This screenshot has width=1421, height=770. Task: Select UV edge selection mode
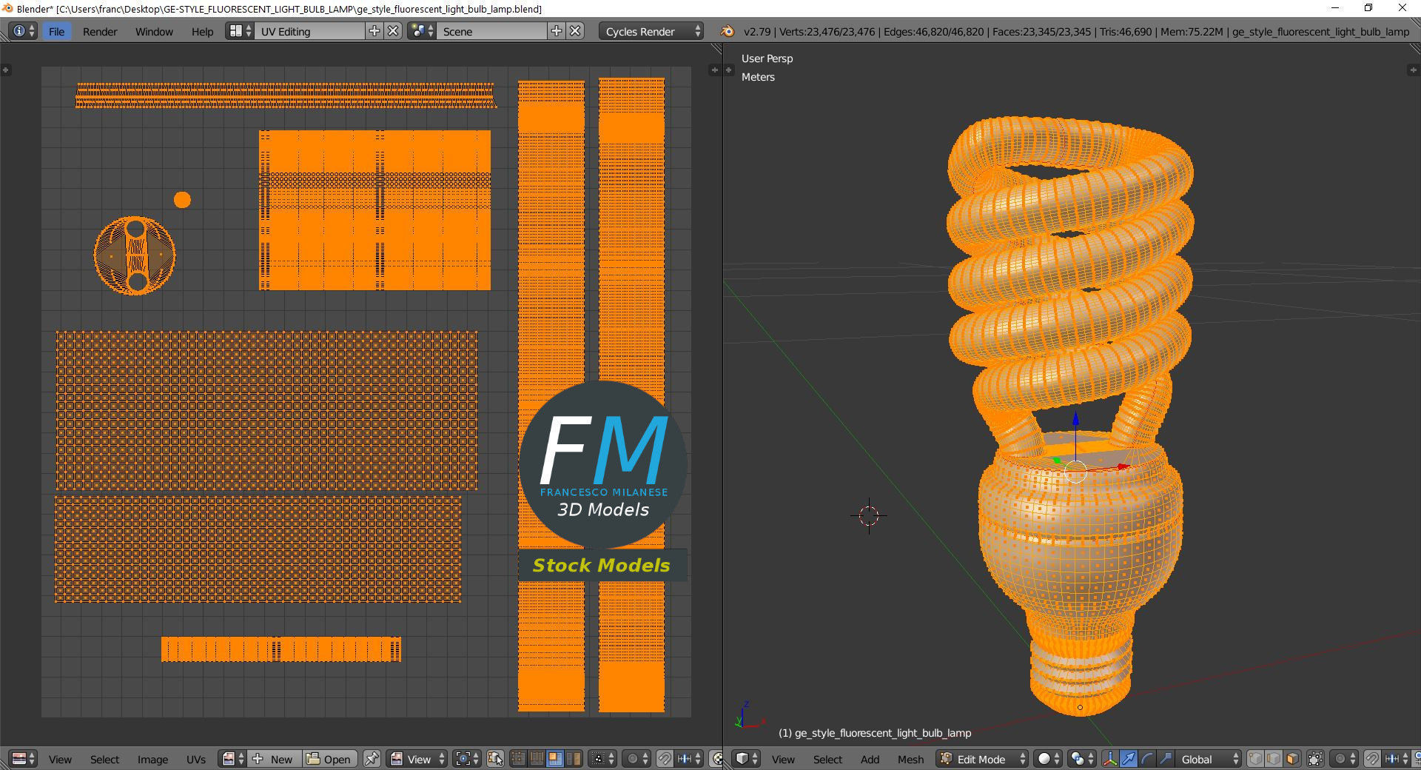[x=537, y=759]
